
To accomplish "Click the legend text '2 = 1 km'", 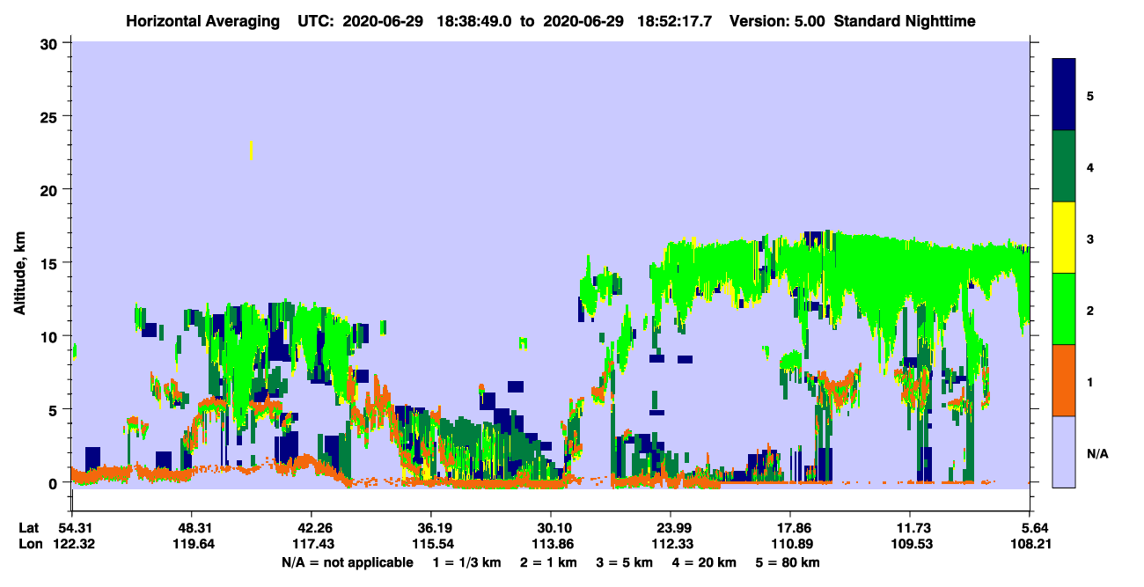I will pos(549,562).
